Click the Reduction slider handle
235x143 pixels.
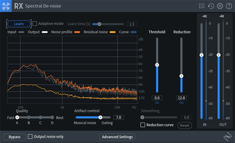pyautogui.click(x=181, y=76)
